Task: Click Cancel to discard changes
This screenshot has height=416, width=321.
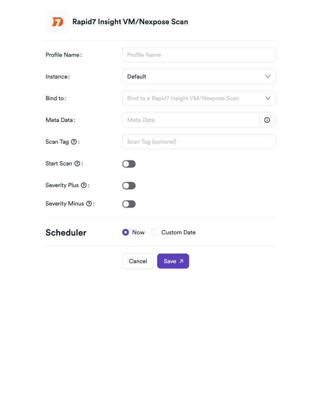Action: click(138, 261)
